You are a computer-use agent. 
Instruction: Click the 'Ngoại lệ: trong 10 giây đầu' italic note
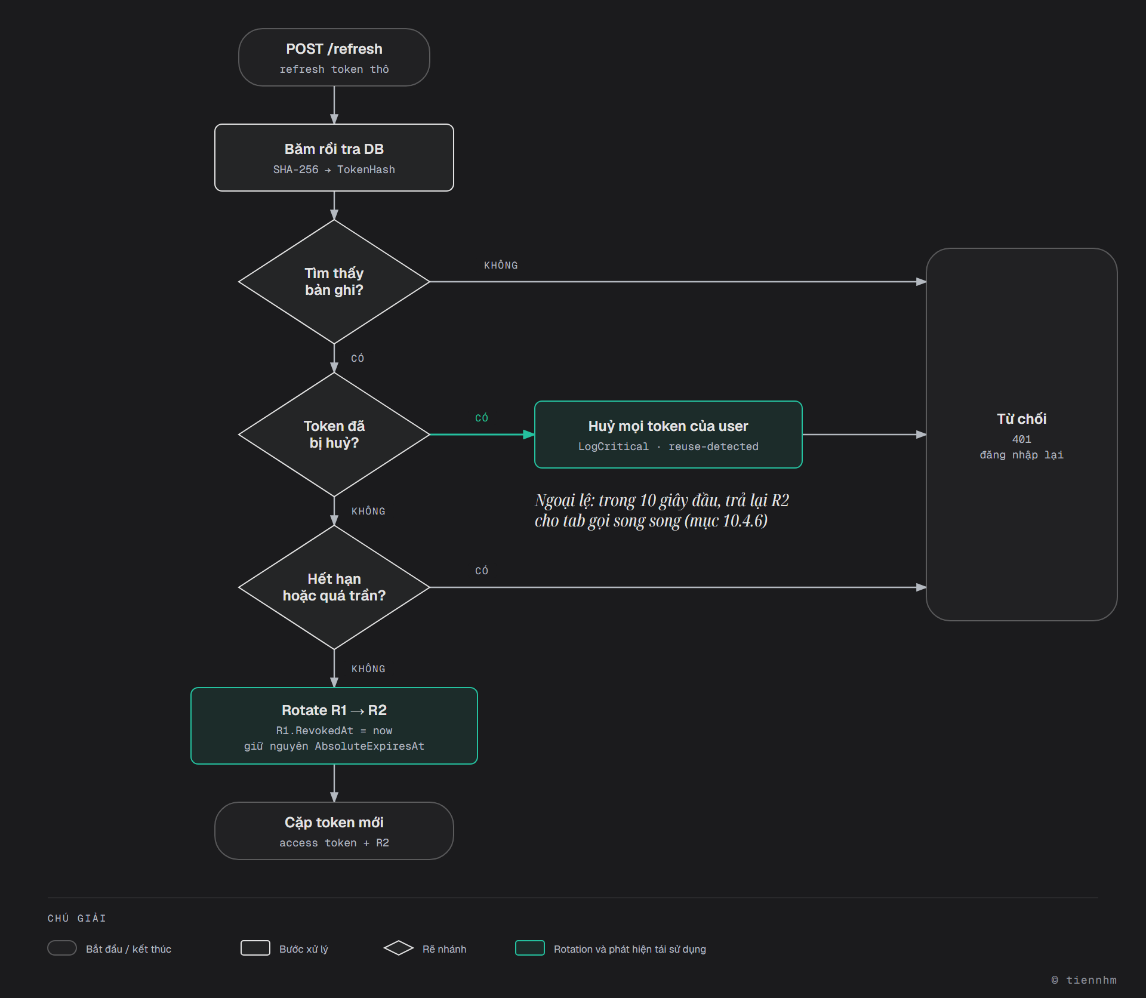[661, 510]
